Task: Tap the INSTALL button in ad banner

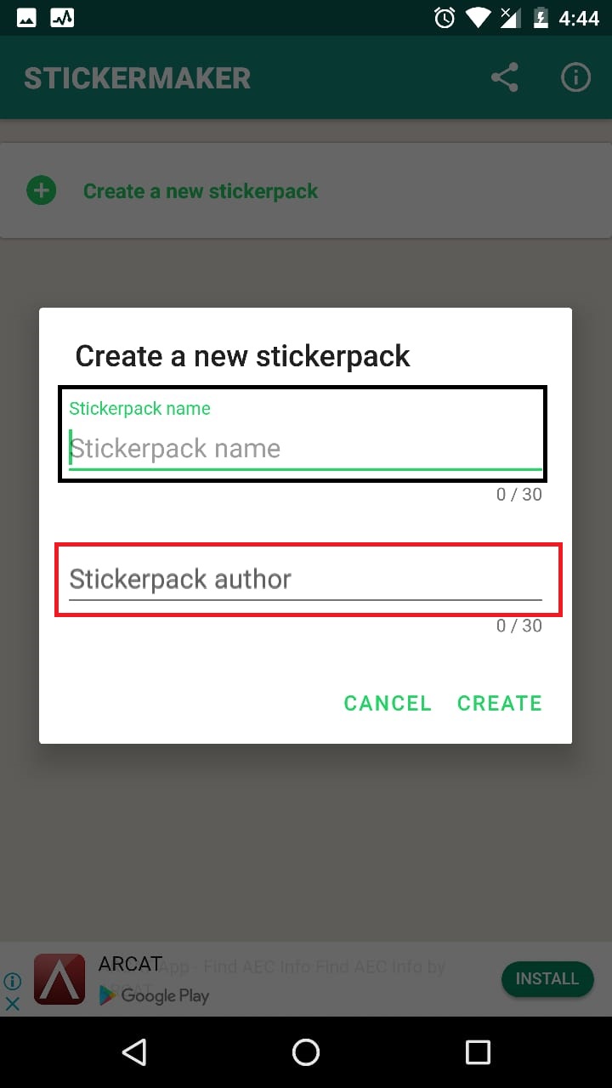Action: tap(547, 979)
